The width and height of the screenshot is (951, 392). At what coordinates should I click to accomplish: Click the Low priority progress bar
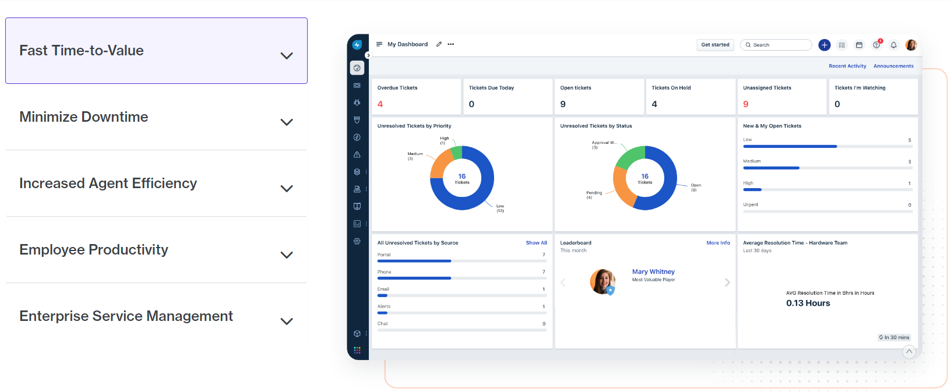pos(827,146)
